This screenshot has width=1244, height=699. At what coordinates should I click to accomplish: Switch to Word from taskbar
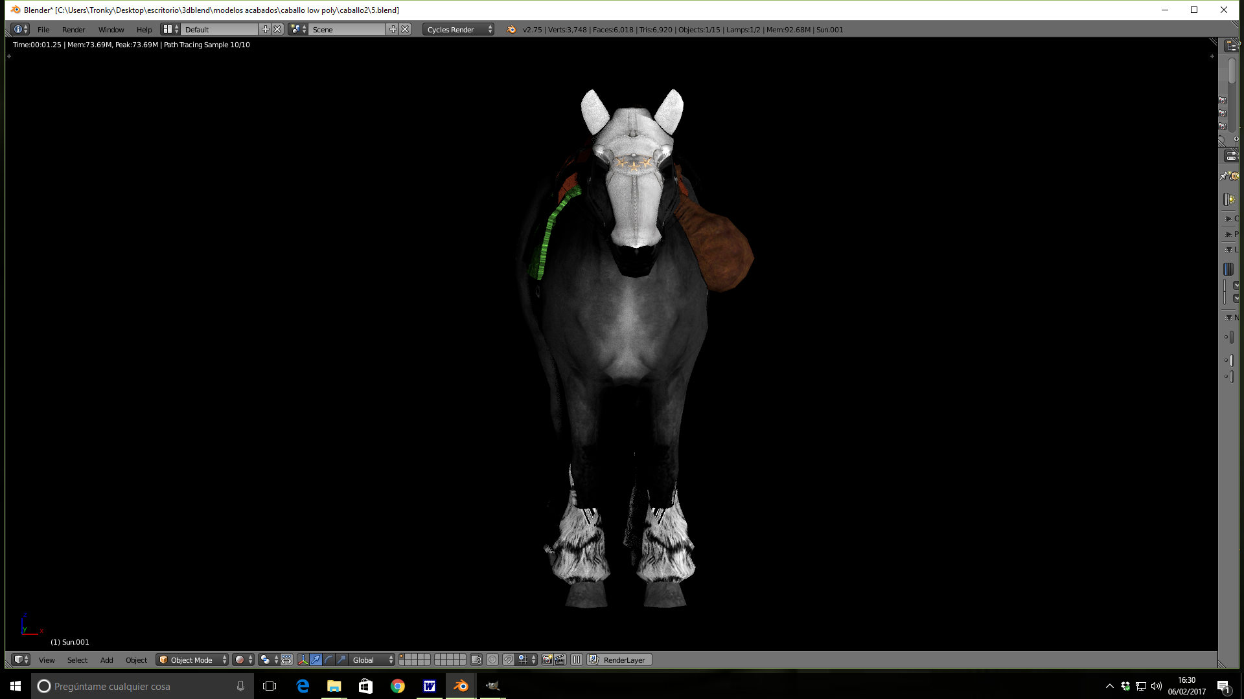pyautogui.click(x=430, y=686)
